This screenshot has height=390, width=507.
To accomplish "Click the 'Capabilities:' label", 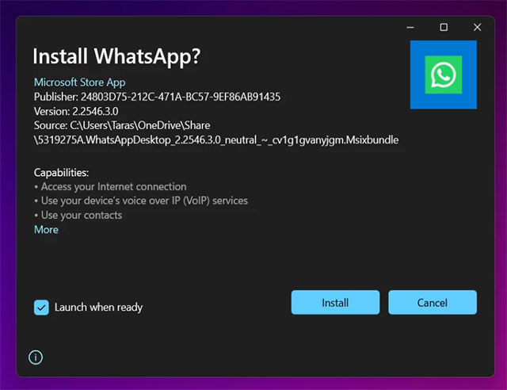I will (61, 173).
